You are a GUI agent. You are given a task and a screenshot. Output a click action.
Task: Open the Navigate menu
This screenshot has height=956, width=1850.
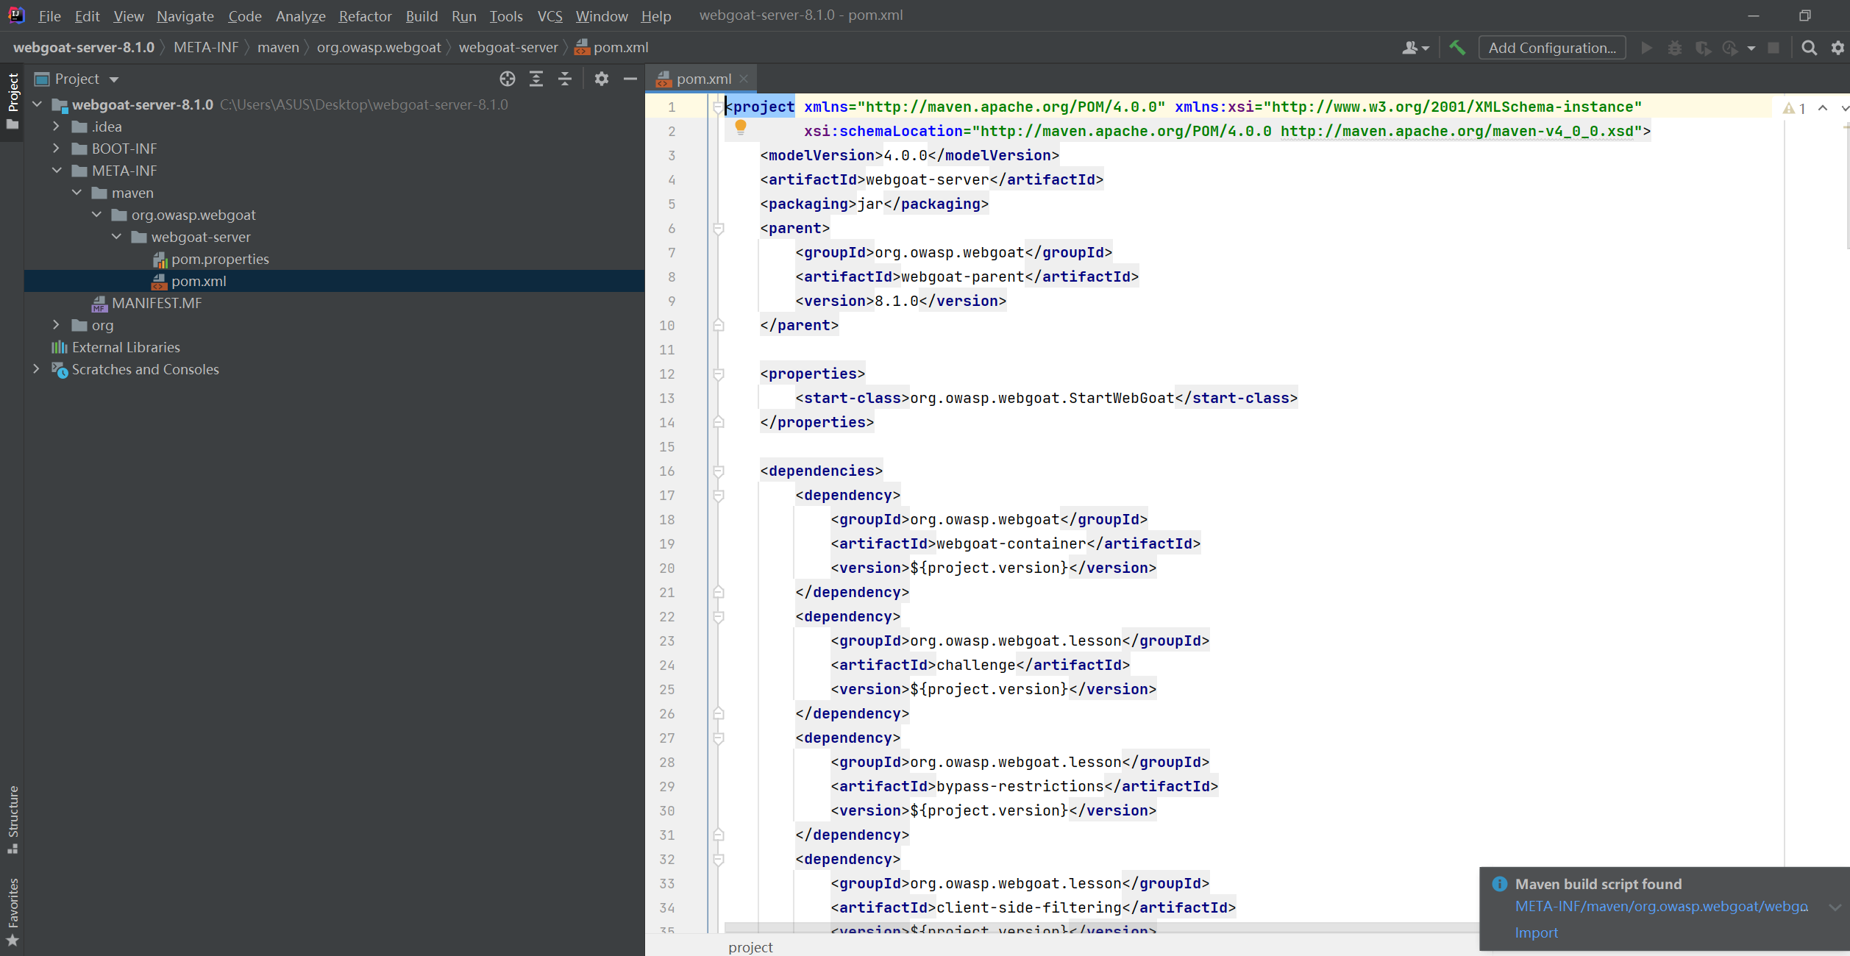pyautogui.click(x=185, y=15)
